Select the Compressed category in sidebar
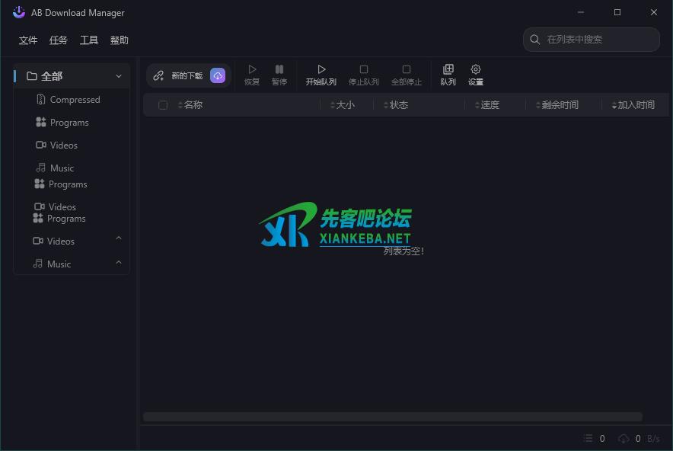This screenshot has width=673, height=451. (75, 100)
